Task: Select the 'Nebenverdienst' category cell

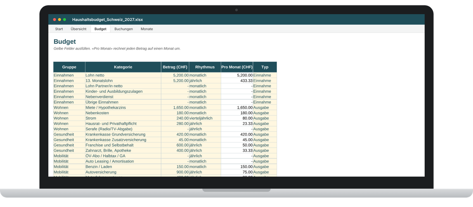Action: click(123, 97)
